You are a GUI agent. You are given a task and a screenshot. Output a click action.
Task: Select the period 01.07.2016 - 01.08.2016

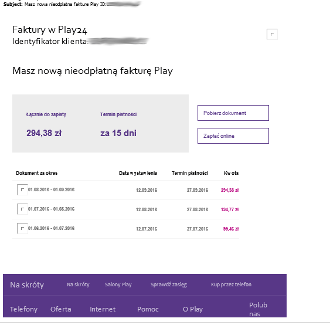pos(52,209)
